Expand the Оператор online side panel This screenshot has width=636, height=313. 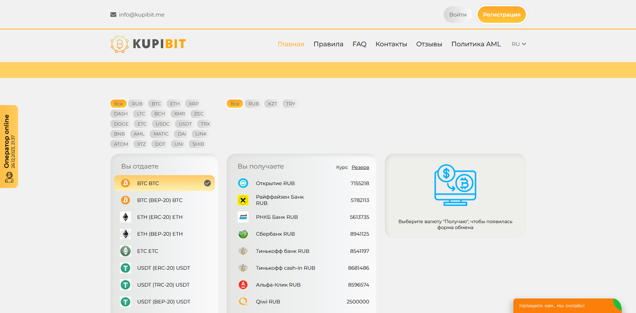point(9,146)
